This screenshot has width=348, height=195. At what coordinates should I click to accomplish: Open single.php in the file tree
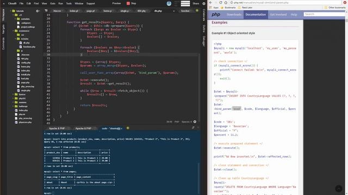[26, 90]
